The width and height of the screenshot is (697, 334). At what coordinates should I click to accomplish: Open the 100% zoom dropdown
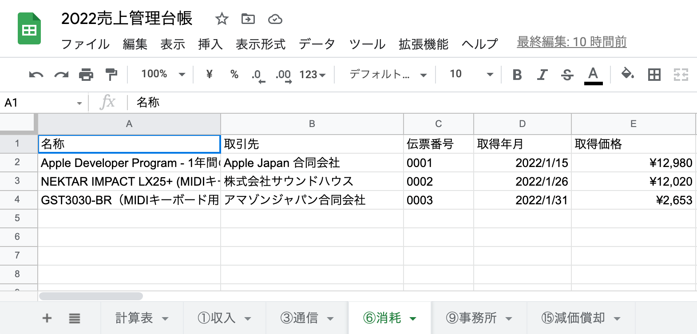[163, 74]
